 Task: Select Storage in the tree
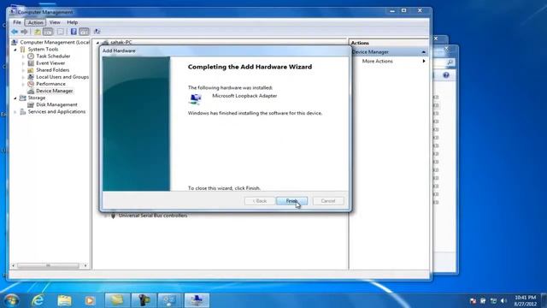click(36, 98)
